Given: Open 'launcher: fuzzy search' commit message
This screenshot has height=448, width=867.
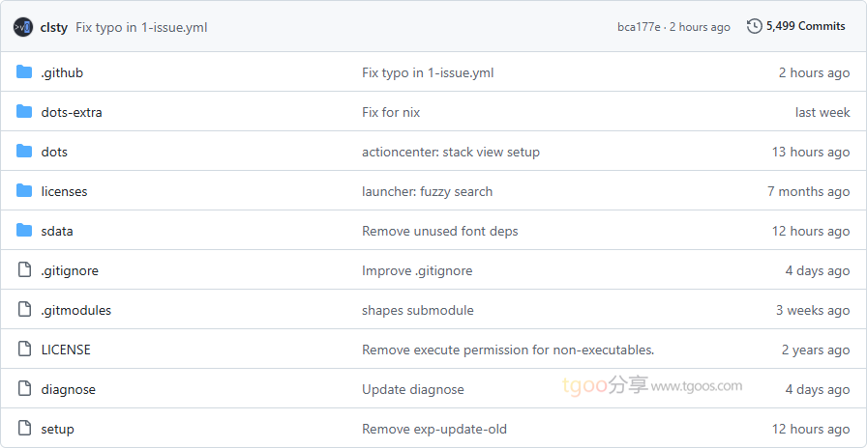Looking at the screenshot, I should tap(427, 191).
